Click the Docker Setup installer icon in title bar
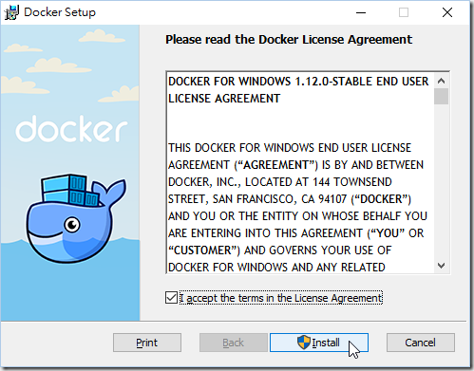Viewport: 474px width, 371px height. 11,12
